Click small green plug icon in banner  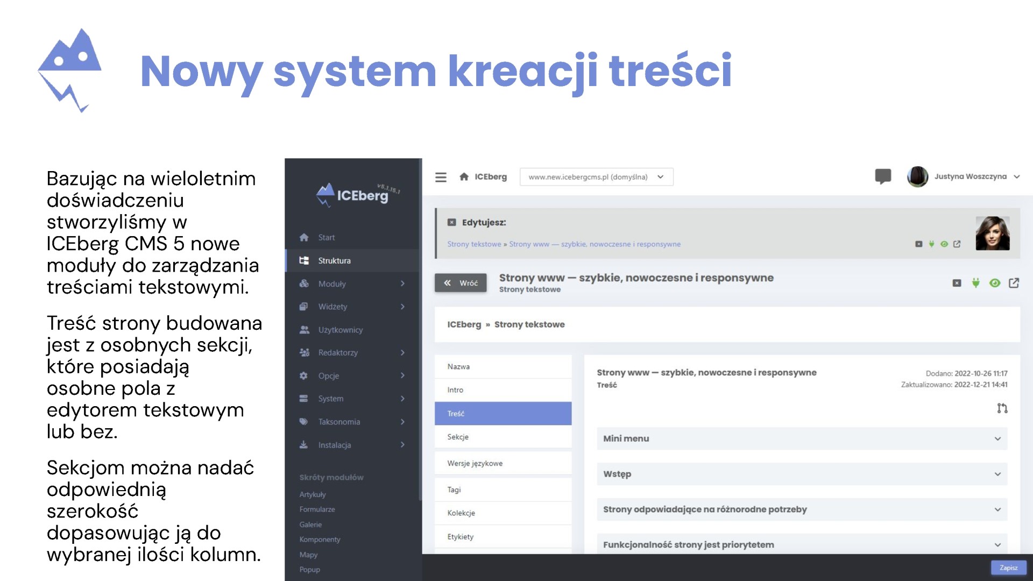pos(931,244)
